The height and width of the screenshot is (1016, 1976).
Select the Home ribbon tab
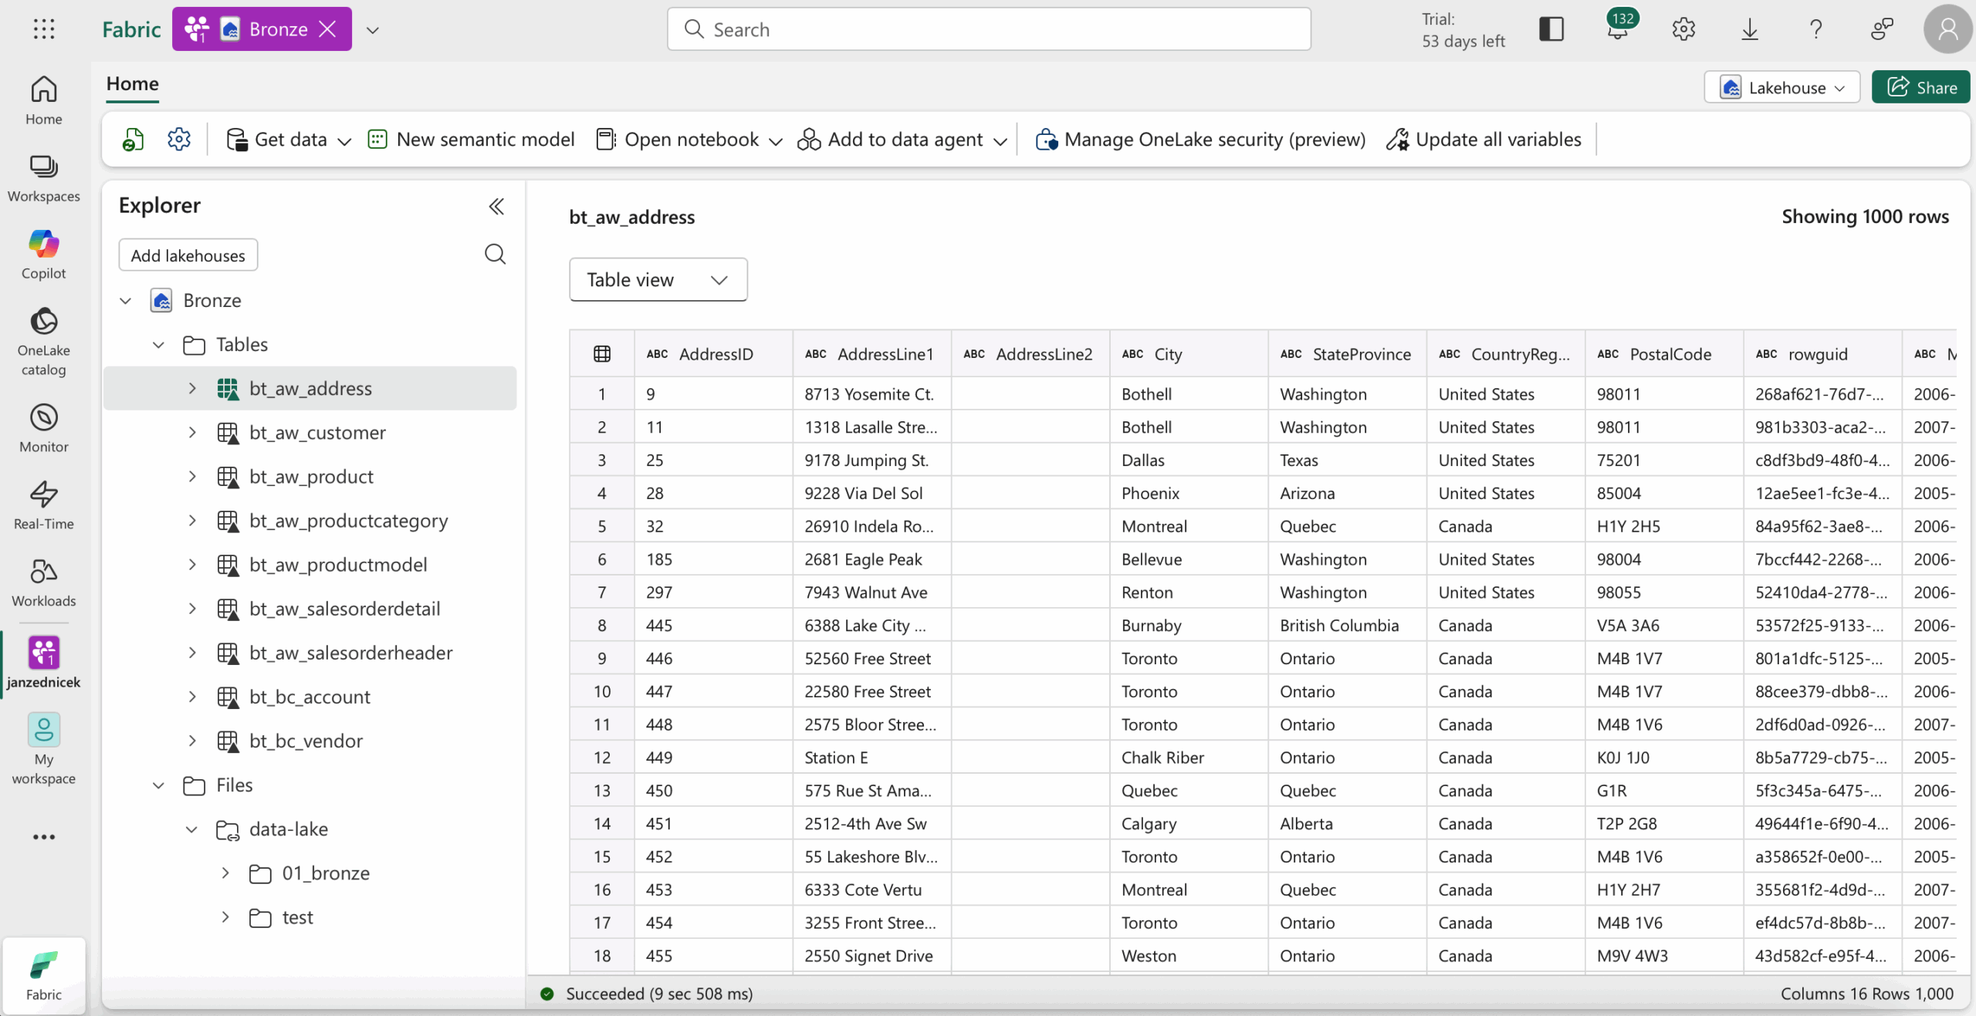click(132, 83)
